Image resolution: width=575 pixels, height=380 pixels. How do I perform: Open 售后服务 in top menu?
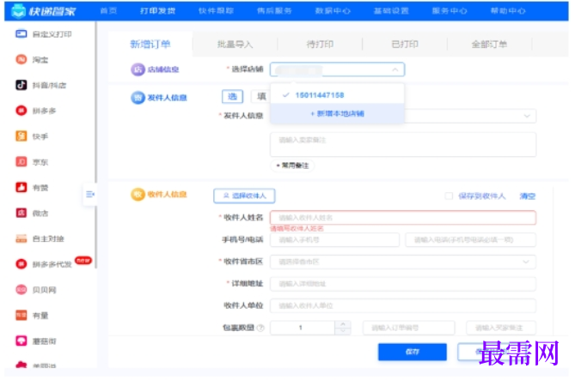click(274, 11)
